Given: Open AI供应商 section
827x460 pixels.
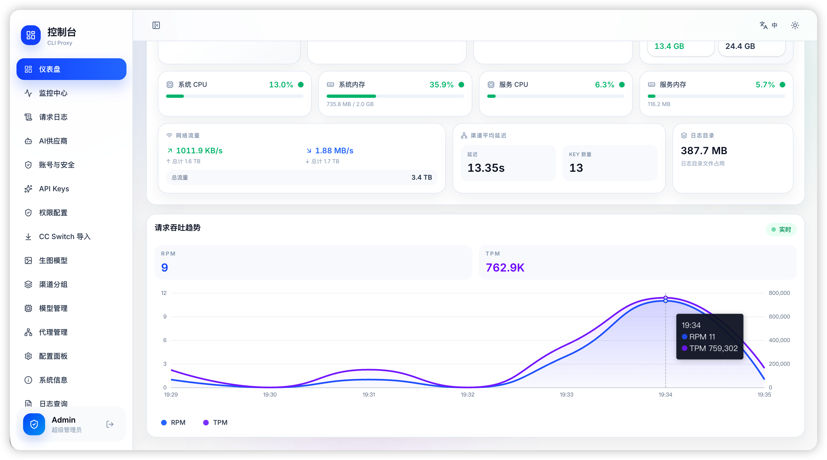Looking at the screenshot, I should click(x=71, y=141).
